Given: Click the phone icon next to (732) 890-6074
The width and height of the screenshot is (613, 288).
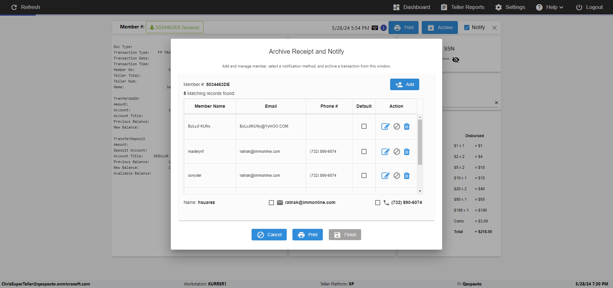Looking at the screenshot, I should pyautogui.click(x=386, y=203).
